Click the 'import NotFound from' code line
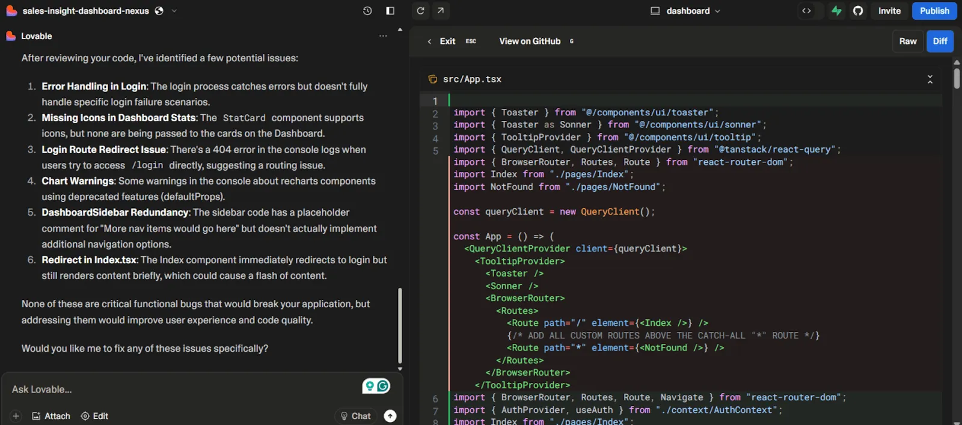 (559, 187)
